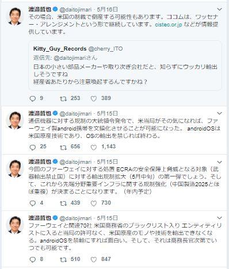Viewport: 229px width, 269px height.
Task: Like the tweet with 1,143 likes
Action: click(94, 147)
